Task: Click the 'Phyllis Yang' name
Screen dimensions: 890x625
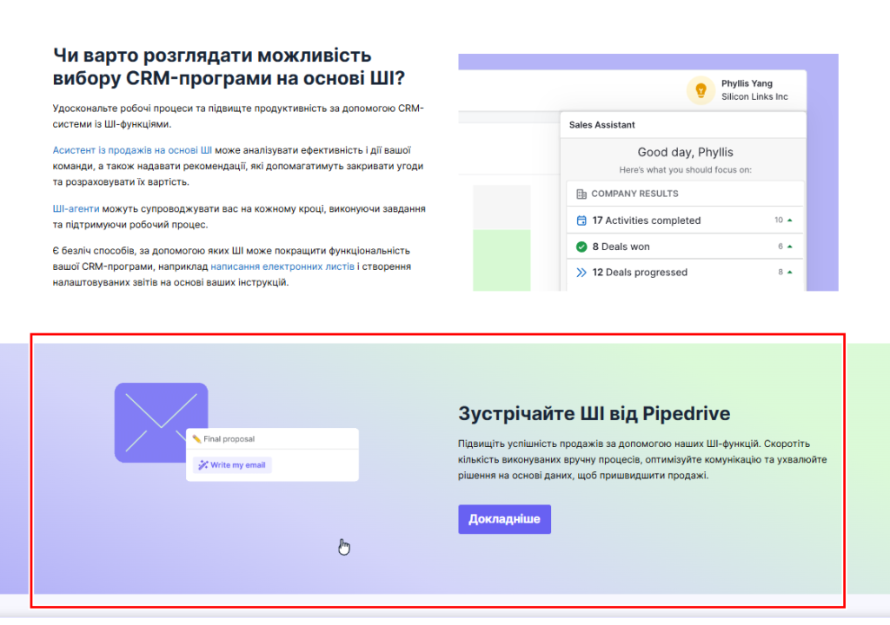Action: [x=747, y=83]
